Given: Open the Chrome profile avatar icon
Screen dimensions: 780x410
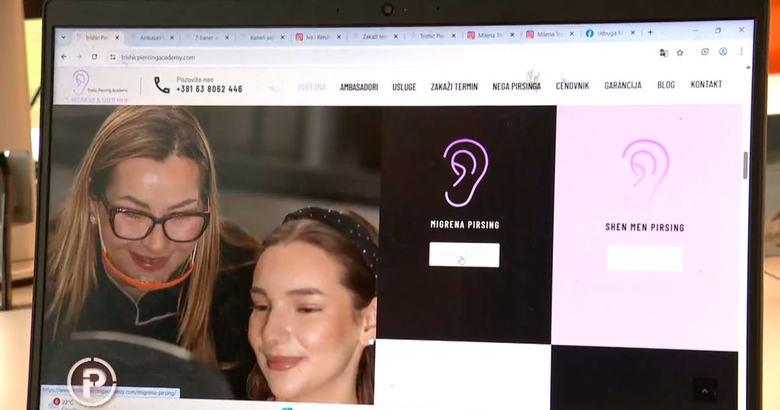Looking at the screenshot, I should 723,52.
